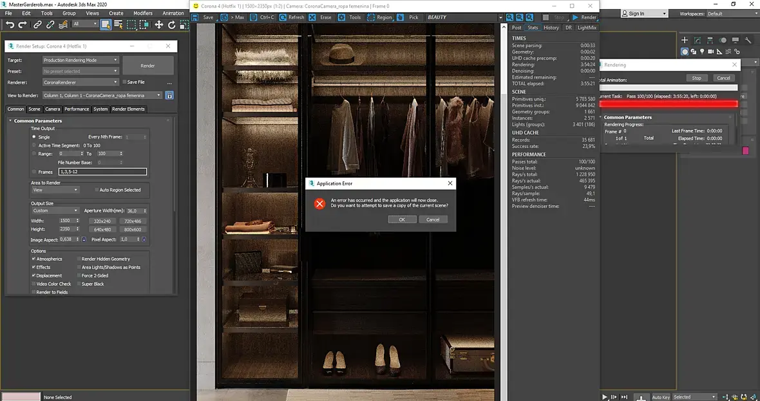This screenshot has width=760, height=401.
Task: Open the Target rendering mode dropdown
Action: tap(81, 61)
